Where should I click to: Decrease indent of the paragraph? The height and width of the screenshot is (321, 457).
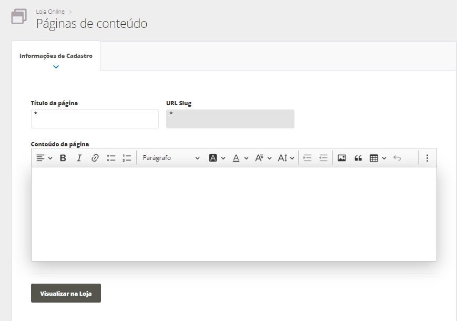[x=323, y=158]
